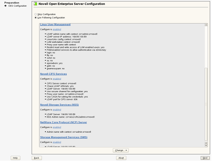
Task: Click PAM-enabled services line
Action: [77, 50]
